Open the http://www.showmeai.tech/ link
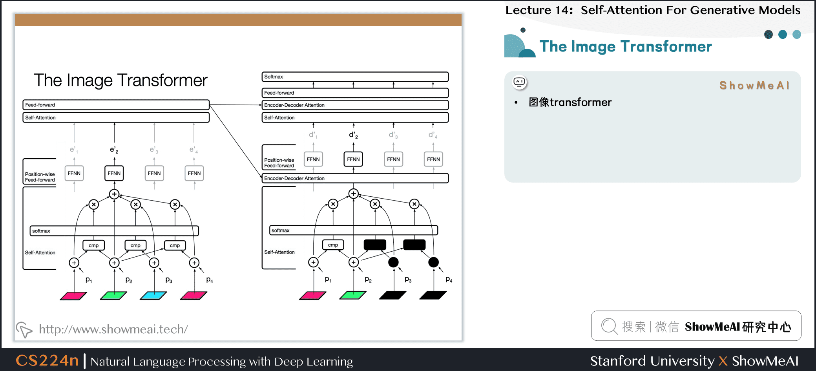816x371 pixels. click(x=113, y=329)
